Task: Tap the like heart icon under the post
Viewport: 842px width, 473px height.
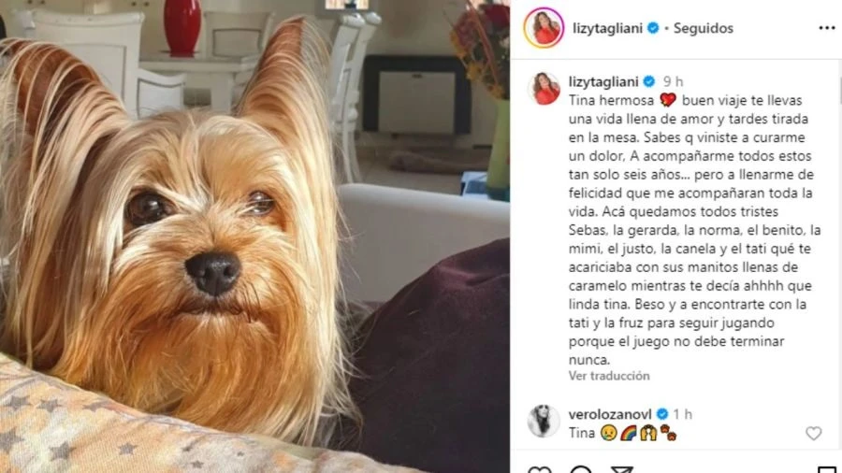Action: pos(540,469)
